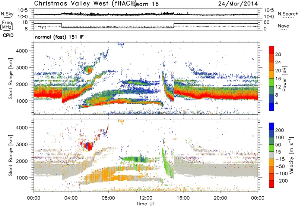Viewport: 298px width, 206px height.
Task: Click the 'CPID' label
Action: pos(8,35)
